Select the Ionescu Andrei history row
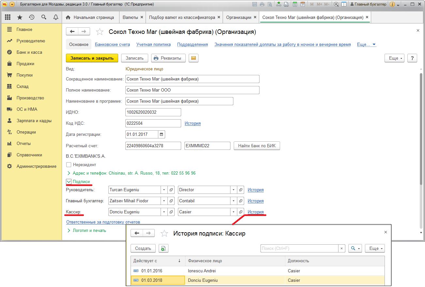The image size is (425, 287). (258, 271)
